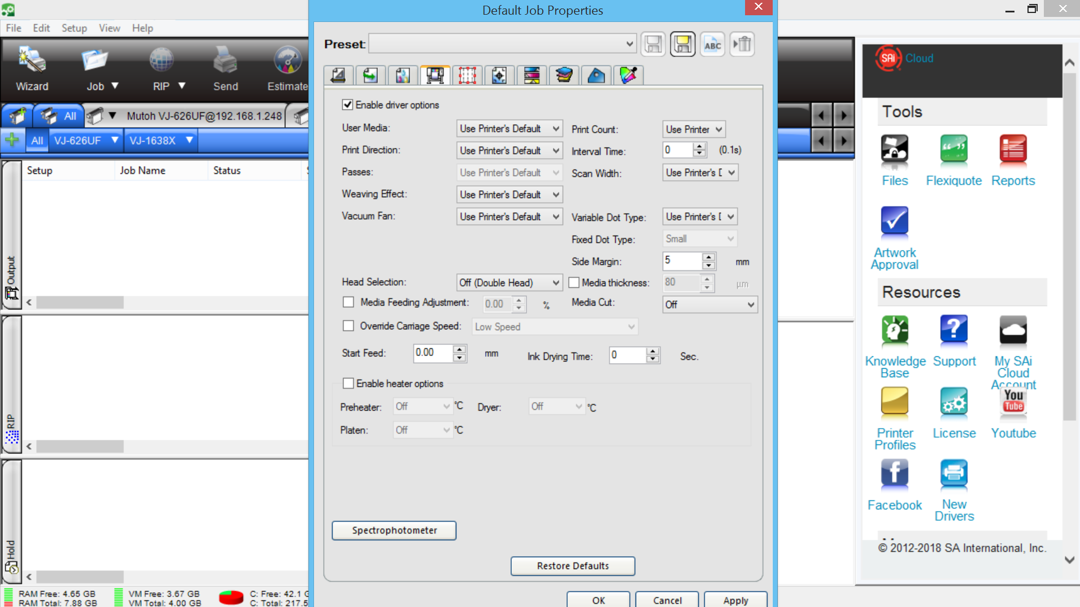Open the Color mapping eyedropper tab icon
Image resolution: width=1080 pixels, height=607 pixels.
coord(628,75)
